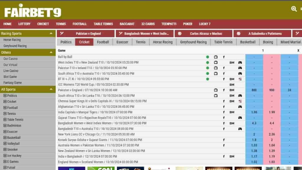Expand the Badminton tree plus box
This screenshot has height=170, width=302.
click(x=5, y=125)
